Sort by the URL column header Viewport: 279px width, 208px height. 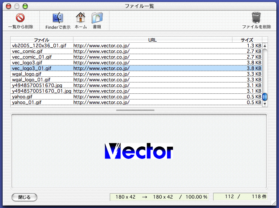tap(153, 40)
